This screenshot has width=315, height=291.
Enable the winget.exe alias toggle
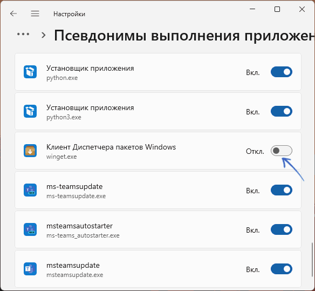pyautogui.click(x=282, y=151)
